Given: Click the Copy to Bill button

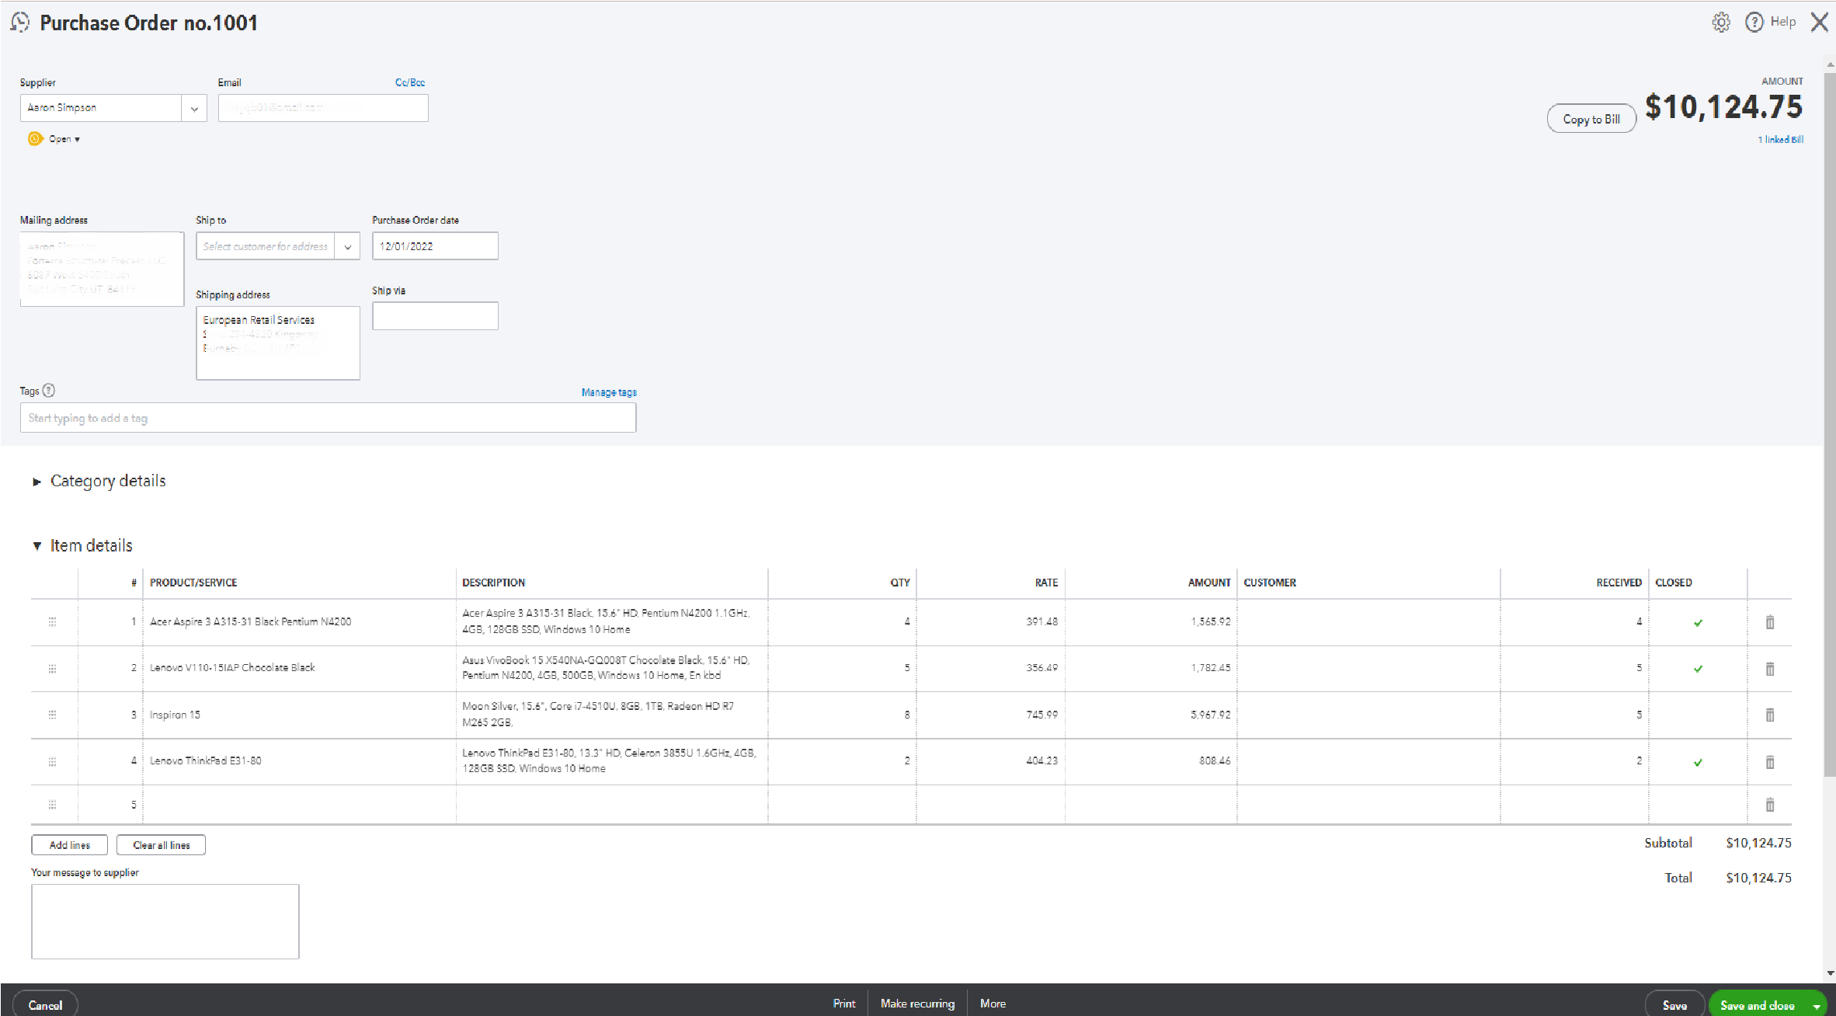Looking at the screenshot, I should (x=1591, y=119).
